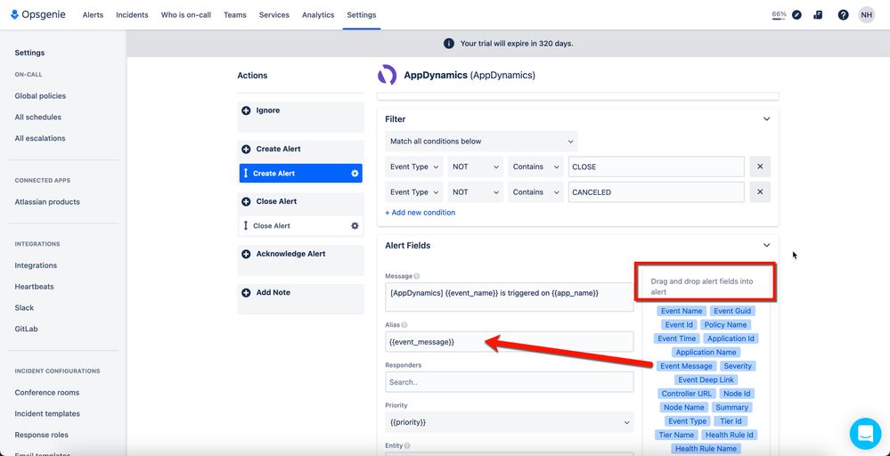Open Heartbeats in sidebar
The width and height of the screenshot is (890, 456).
(34, 287)
